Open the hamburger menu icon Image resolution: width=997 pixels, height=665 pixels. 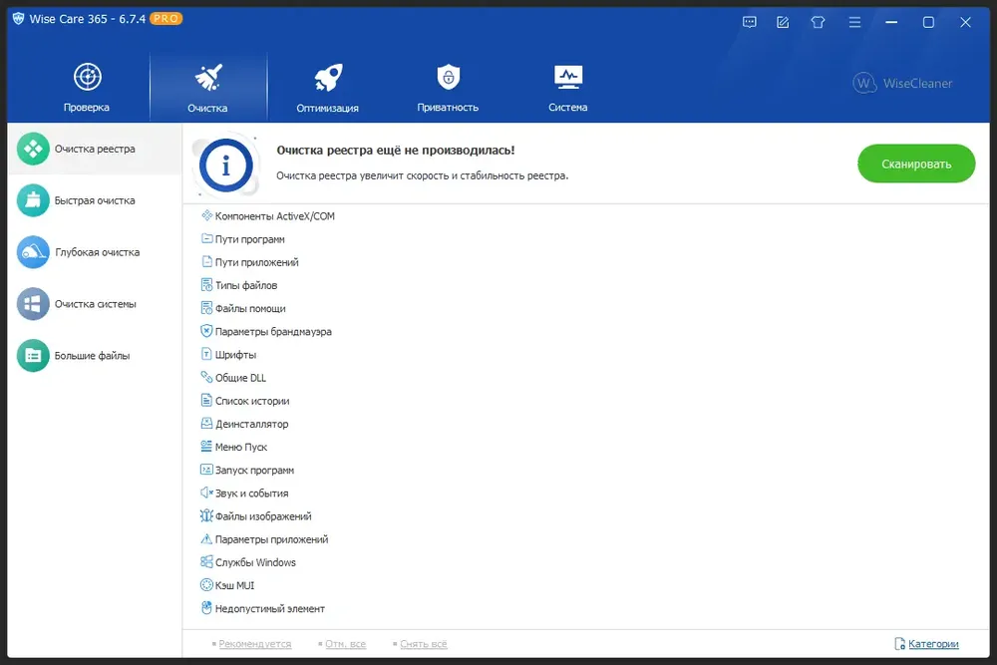pyautogui.click(x=854, y=22)
